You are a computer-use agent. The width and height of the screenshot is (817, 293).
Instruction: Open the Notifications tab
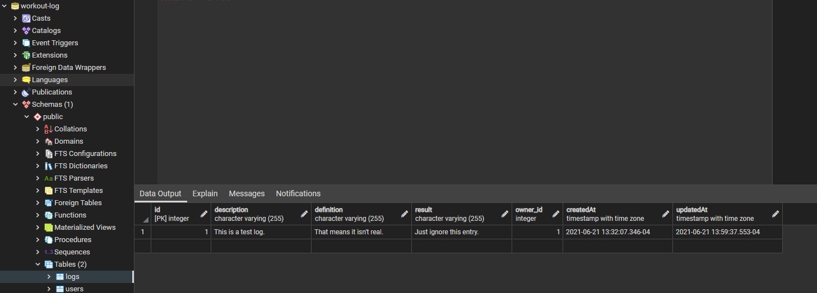[298, 193]
